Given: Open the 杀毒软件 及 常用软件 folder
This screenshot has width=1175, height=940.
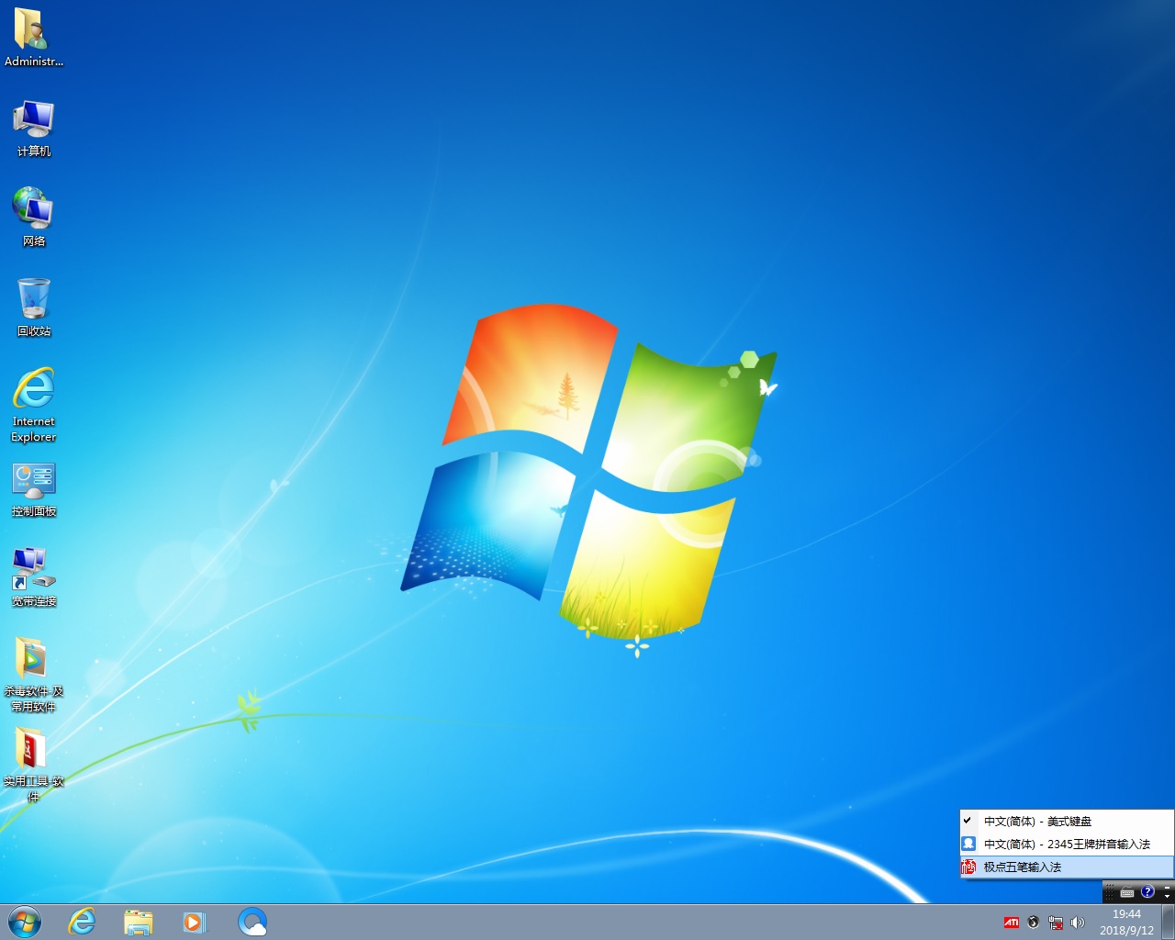Looking at the screenshot, I should (x=34, y=661).
